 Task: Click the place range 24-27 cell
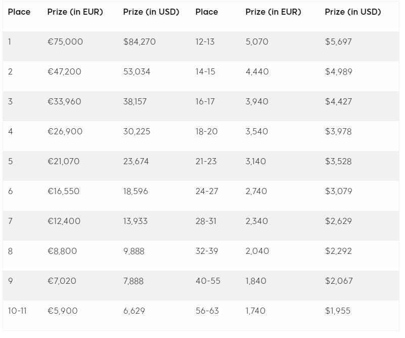pyautogui.click(x=206, y=192)
